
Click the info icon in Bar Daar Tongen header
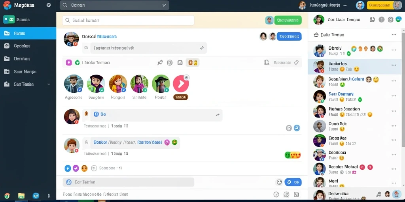click(382, 20)
